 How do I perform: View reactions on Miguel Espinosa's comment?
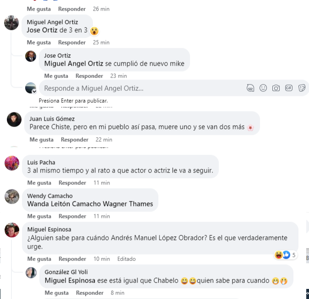click(286, 255)
